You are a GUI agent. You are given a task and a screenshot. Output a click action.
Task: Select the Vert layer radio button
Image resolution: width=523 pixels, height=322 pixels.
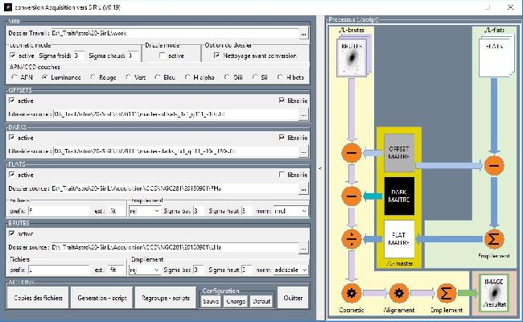coord(128,77)
